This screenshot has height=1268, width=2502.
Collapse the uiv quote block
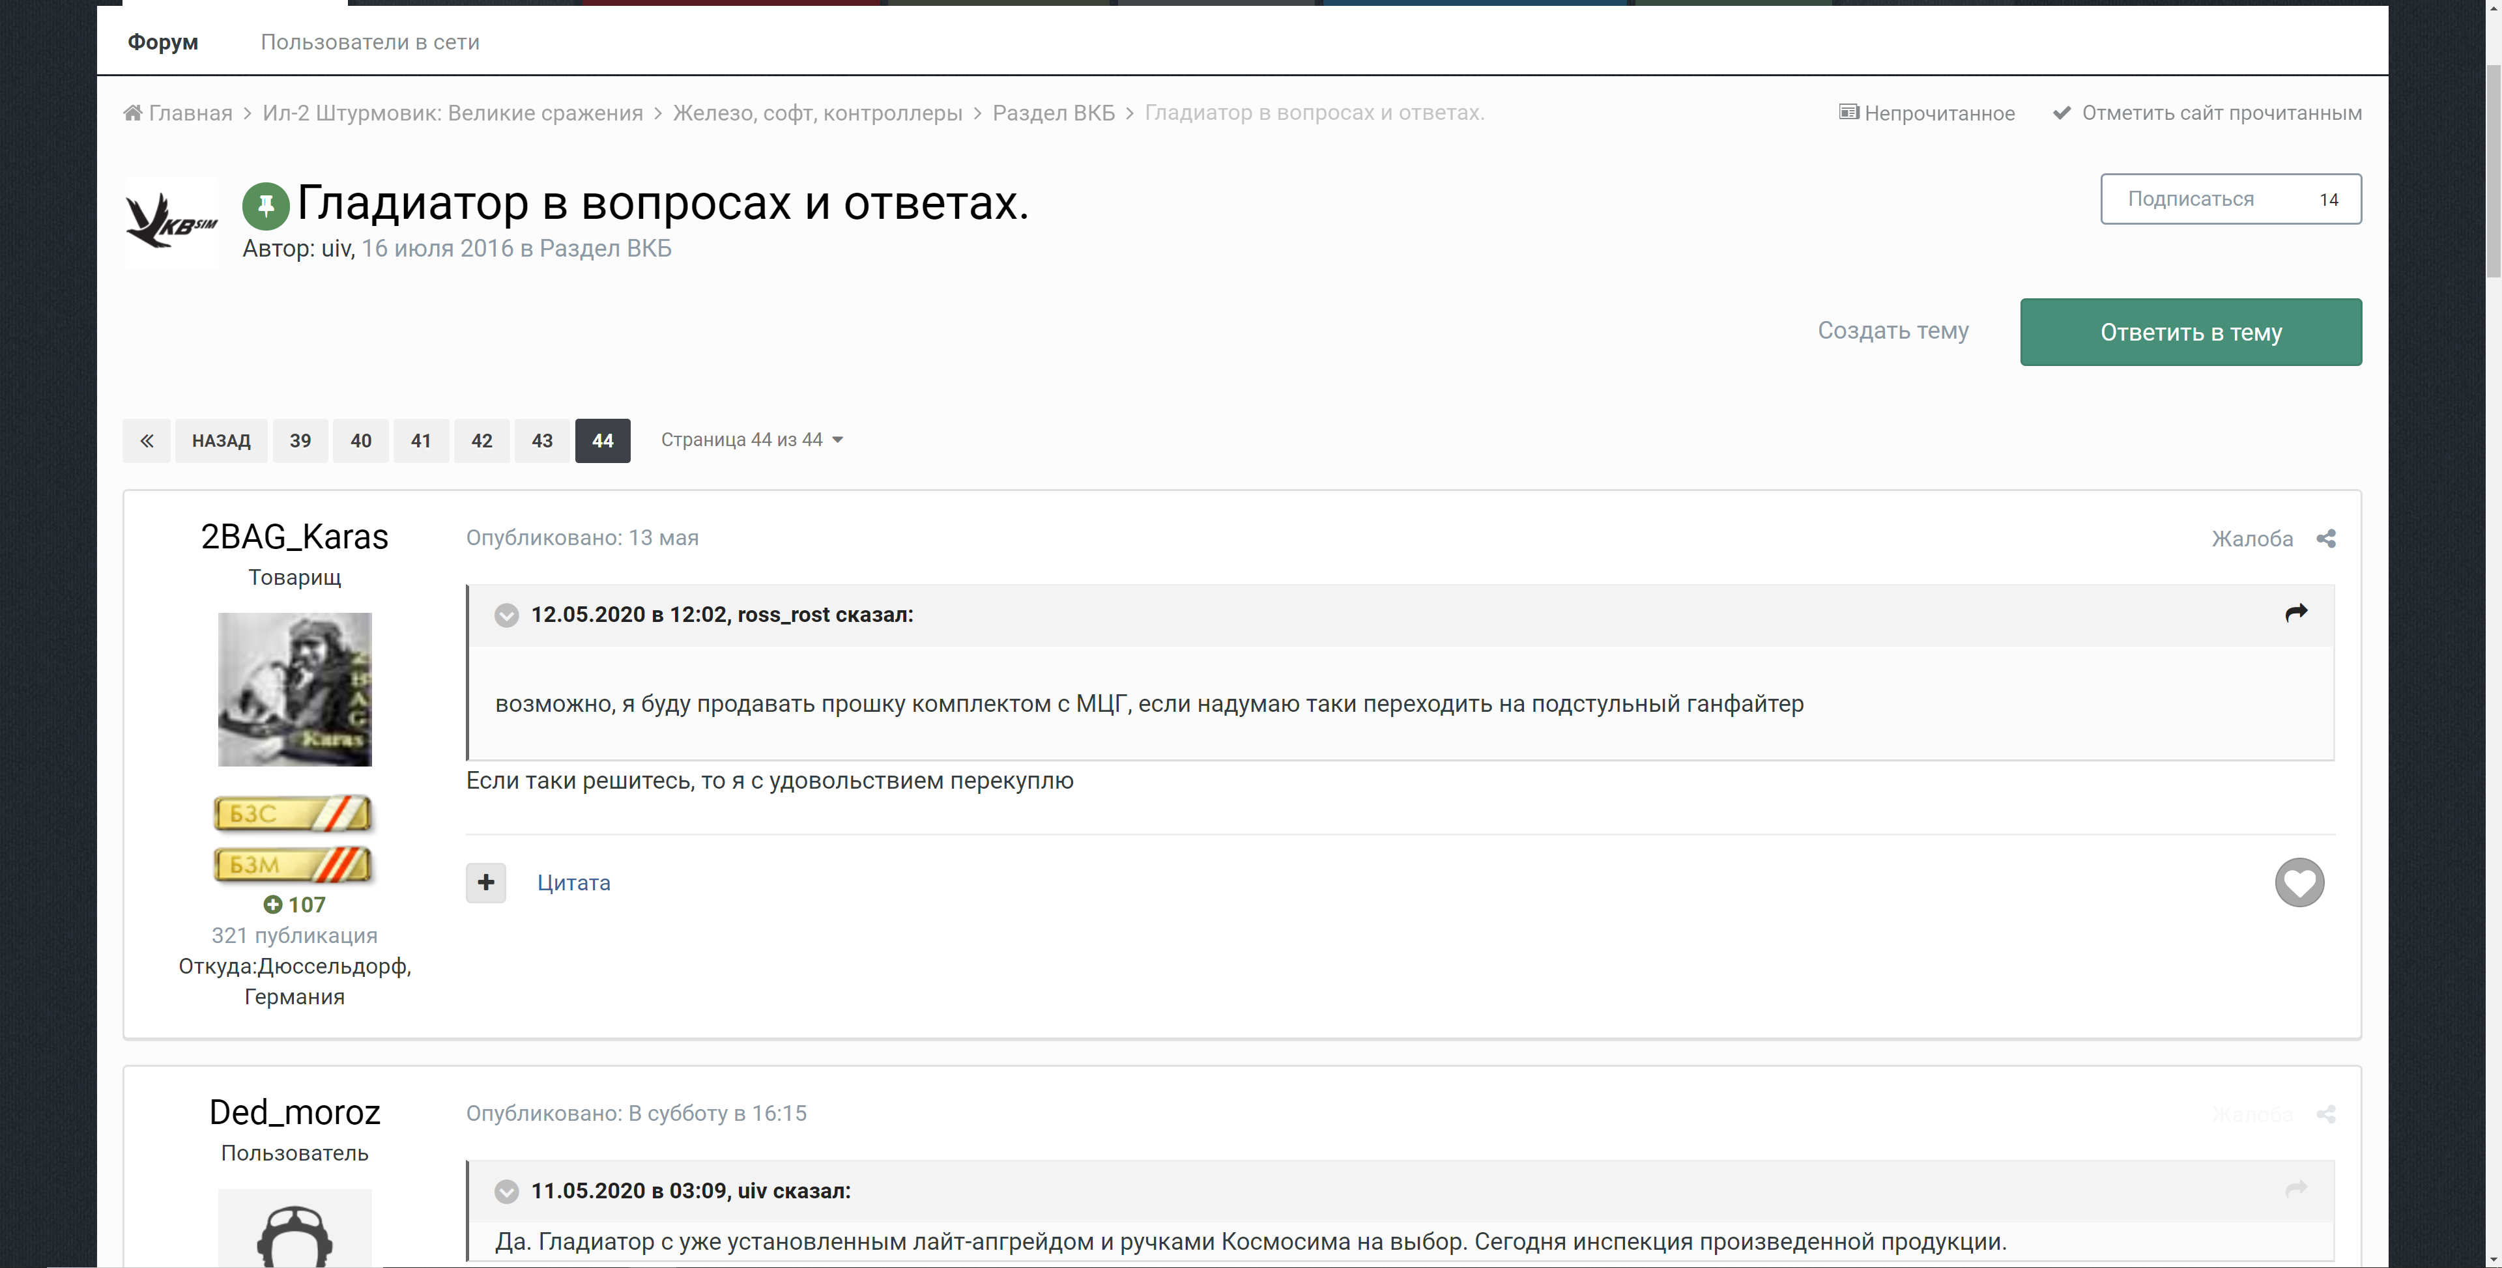click(x=506, y=1191)
